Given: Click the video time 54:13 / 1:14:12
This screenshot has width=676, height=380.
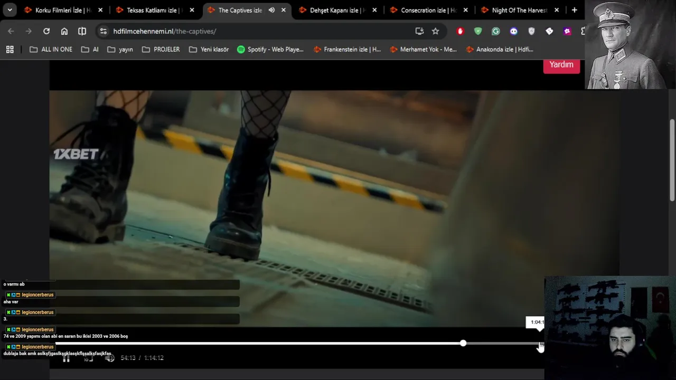Looking at the screenshot, I should 142,358.
